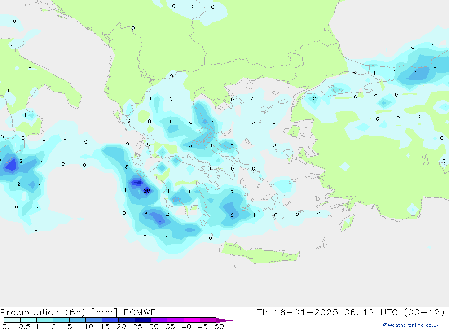
Task: Click the 9 mm value in the Aegean
Action: click(232, 215)
